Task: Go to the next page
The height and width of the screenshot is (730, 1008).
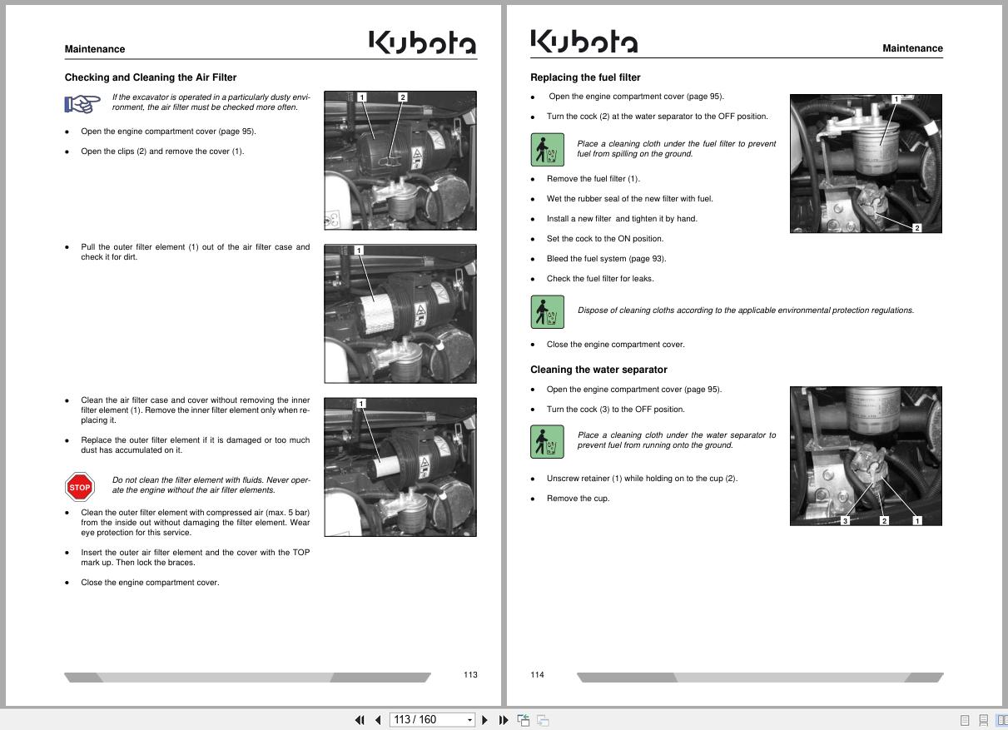Action: point(485,720)
